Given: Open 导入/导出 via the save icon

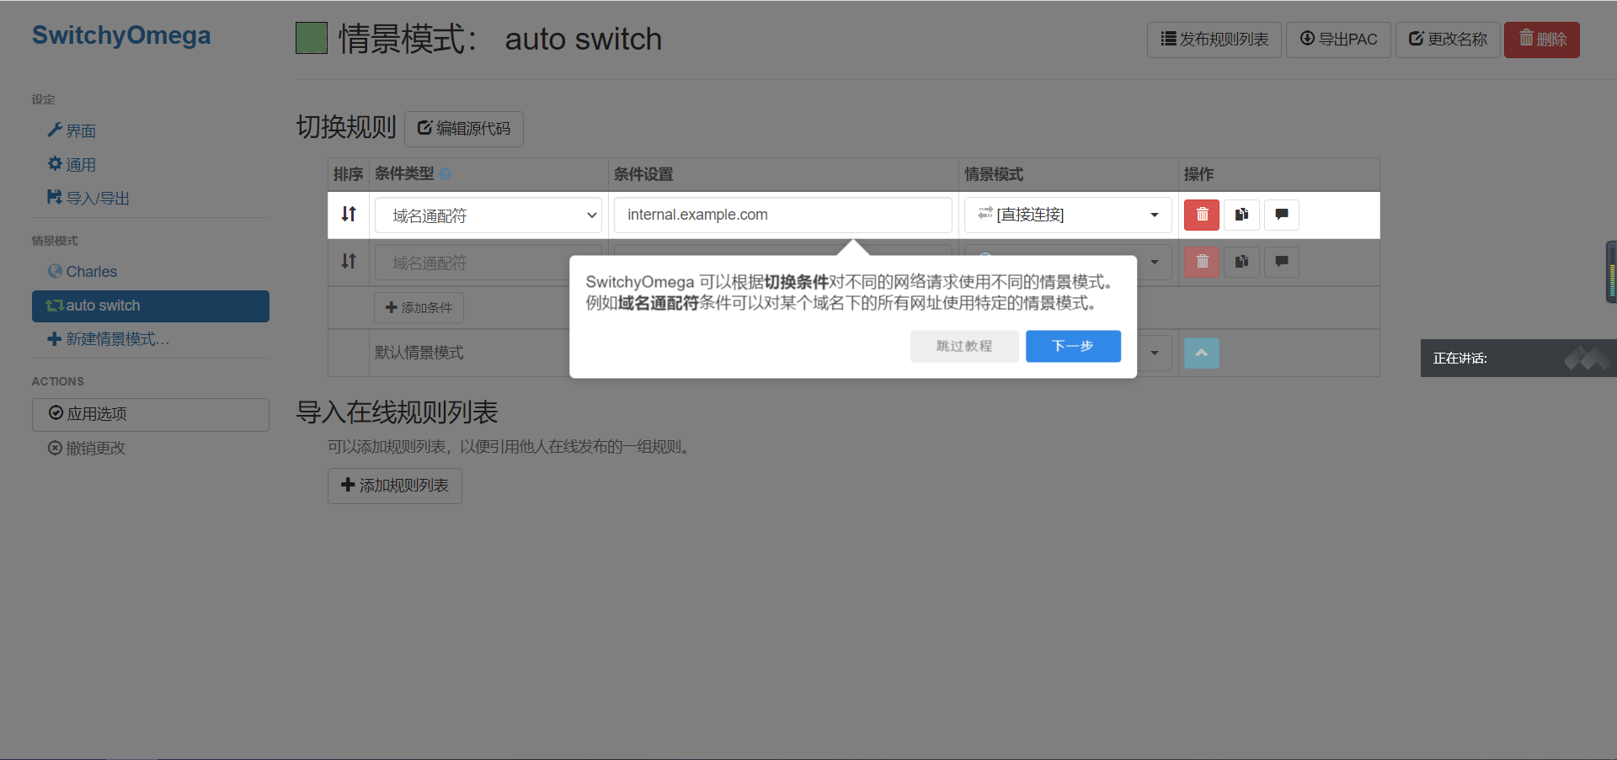Looking at the screenshot, I should pos(95,198).
